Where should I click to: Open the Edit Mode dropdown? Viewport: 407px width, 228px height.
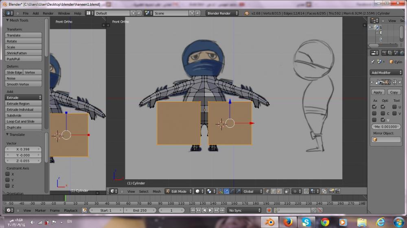(x=178, y=191)
